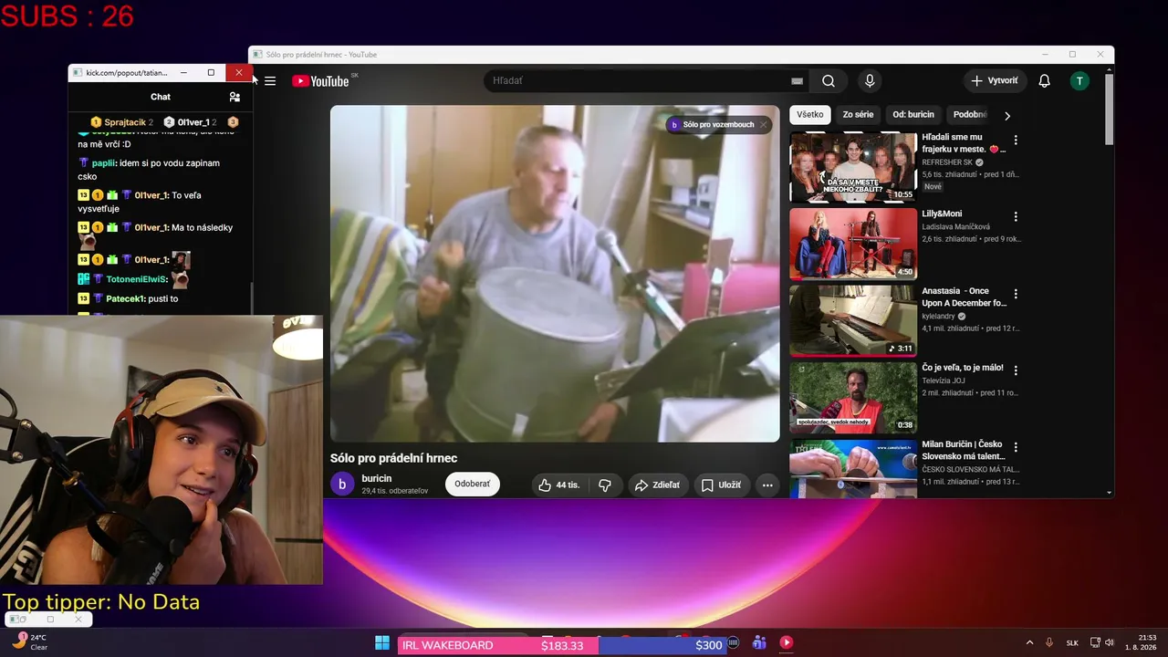Select the "Podobné" filter chip

pos(970,115)
